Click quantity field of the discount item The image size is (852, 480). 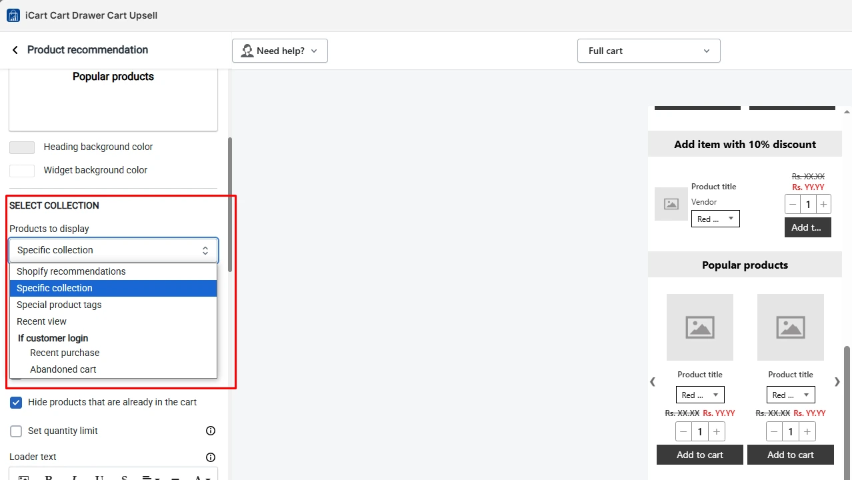click(x=808, y=205)
